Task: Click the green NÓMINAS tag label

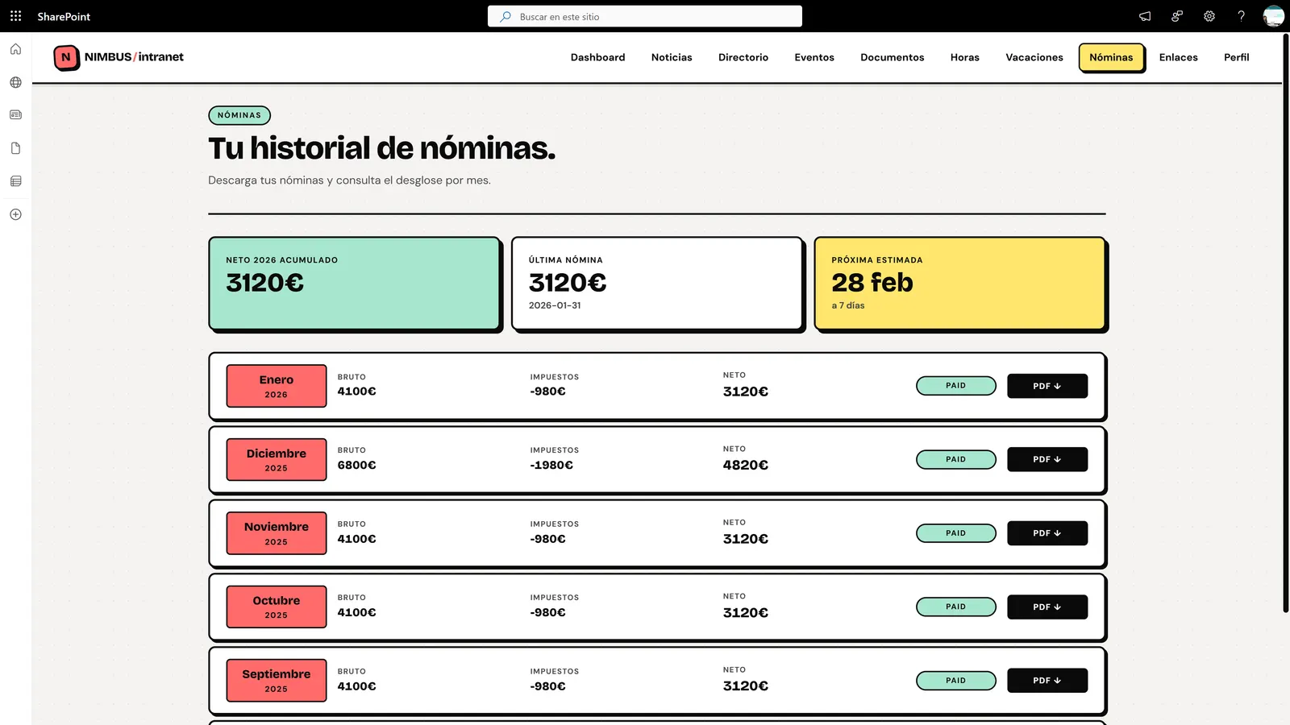Action: [x=239, y=115]
